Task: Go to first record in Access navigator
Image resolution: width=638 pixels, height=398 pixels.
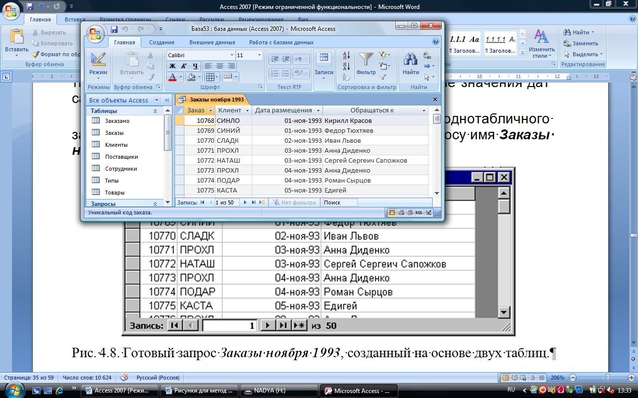Action: tap(202, 202)
